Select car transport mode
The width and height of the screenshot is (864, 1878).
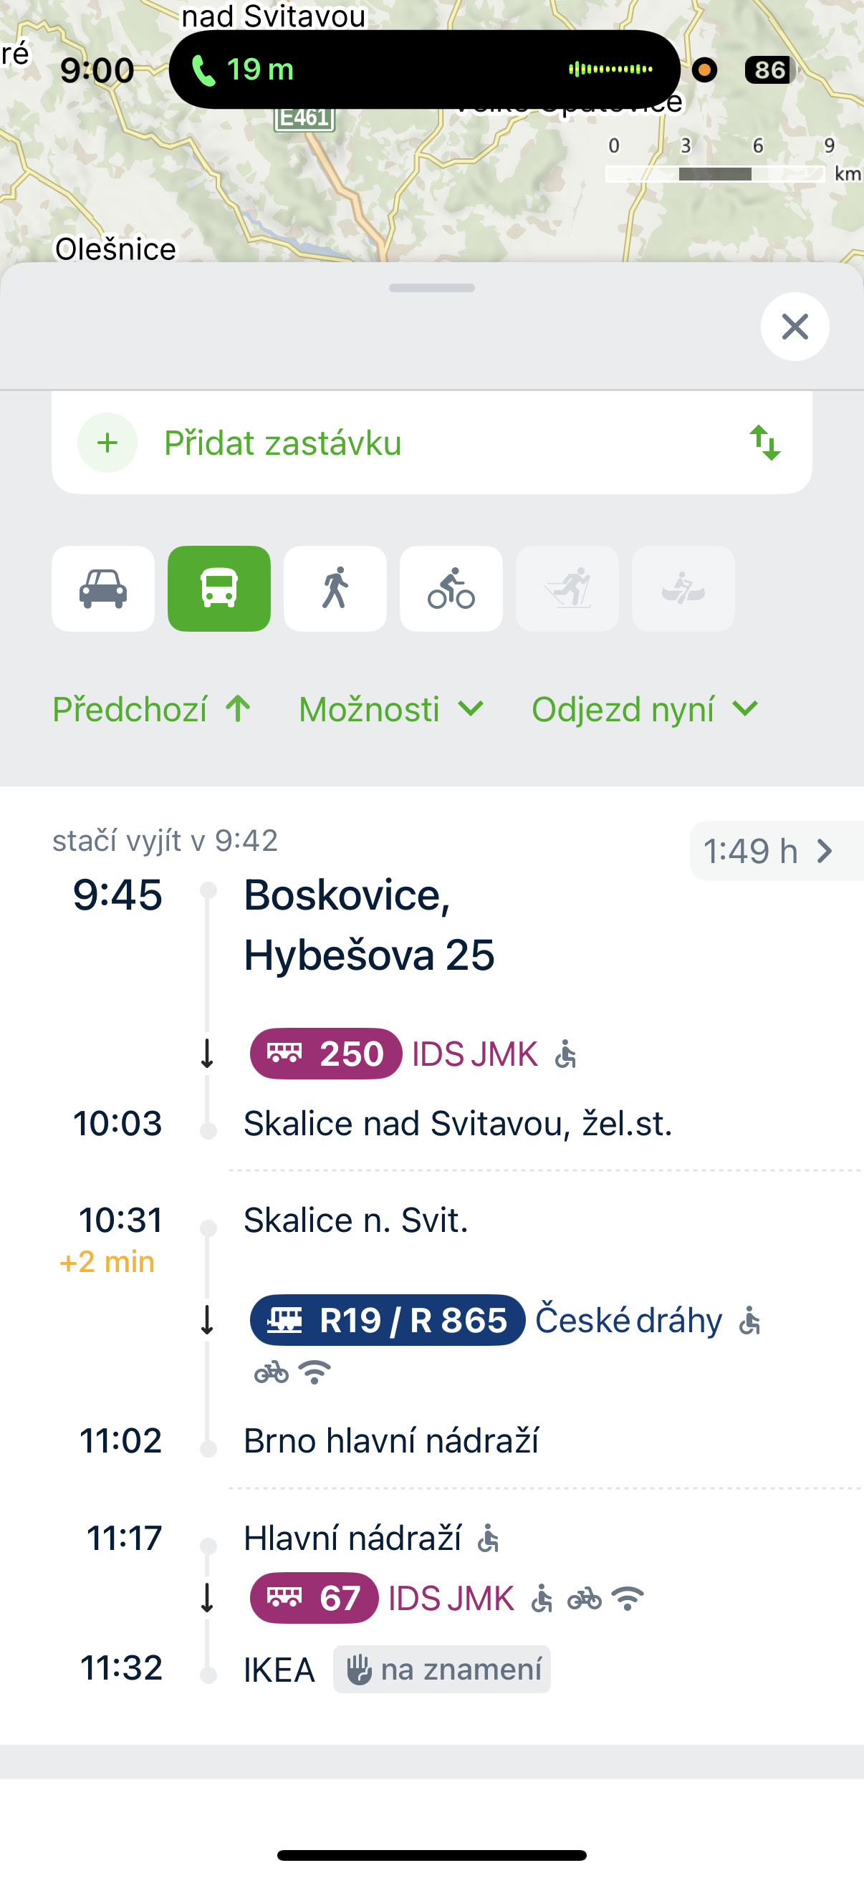(x=102, y=588)
